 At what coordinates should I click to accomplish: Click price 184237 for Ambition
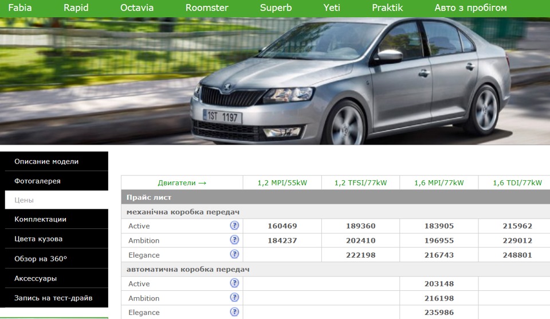point(282,240)
